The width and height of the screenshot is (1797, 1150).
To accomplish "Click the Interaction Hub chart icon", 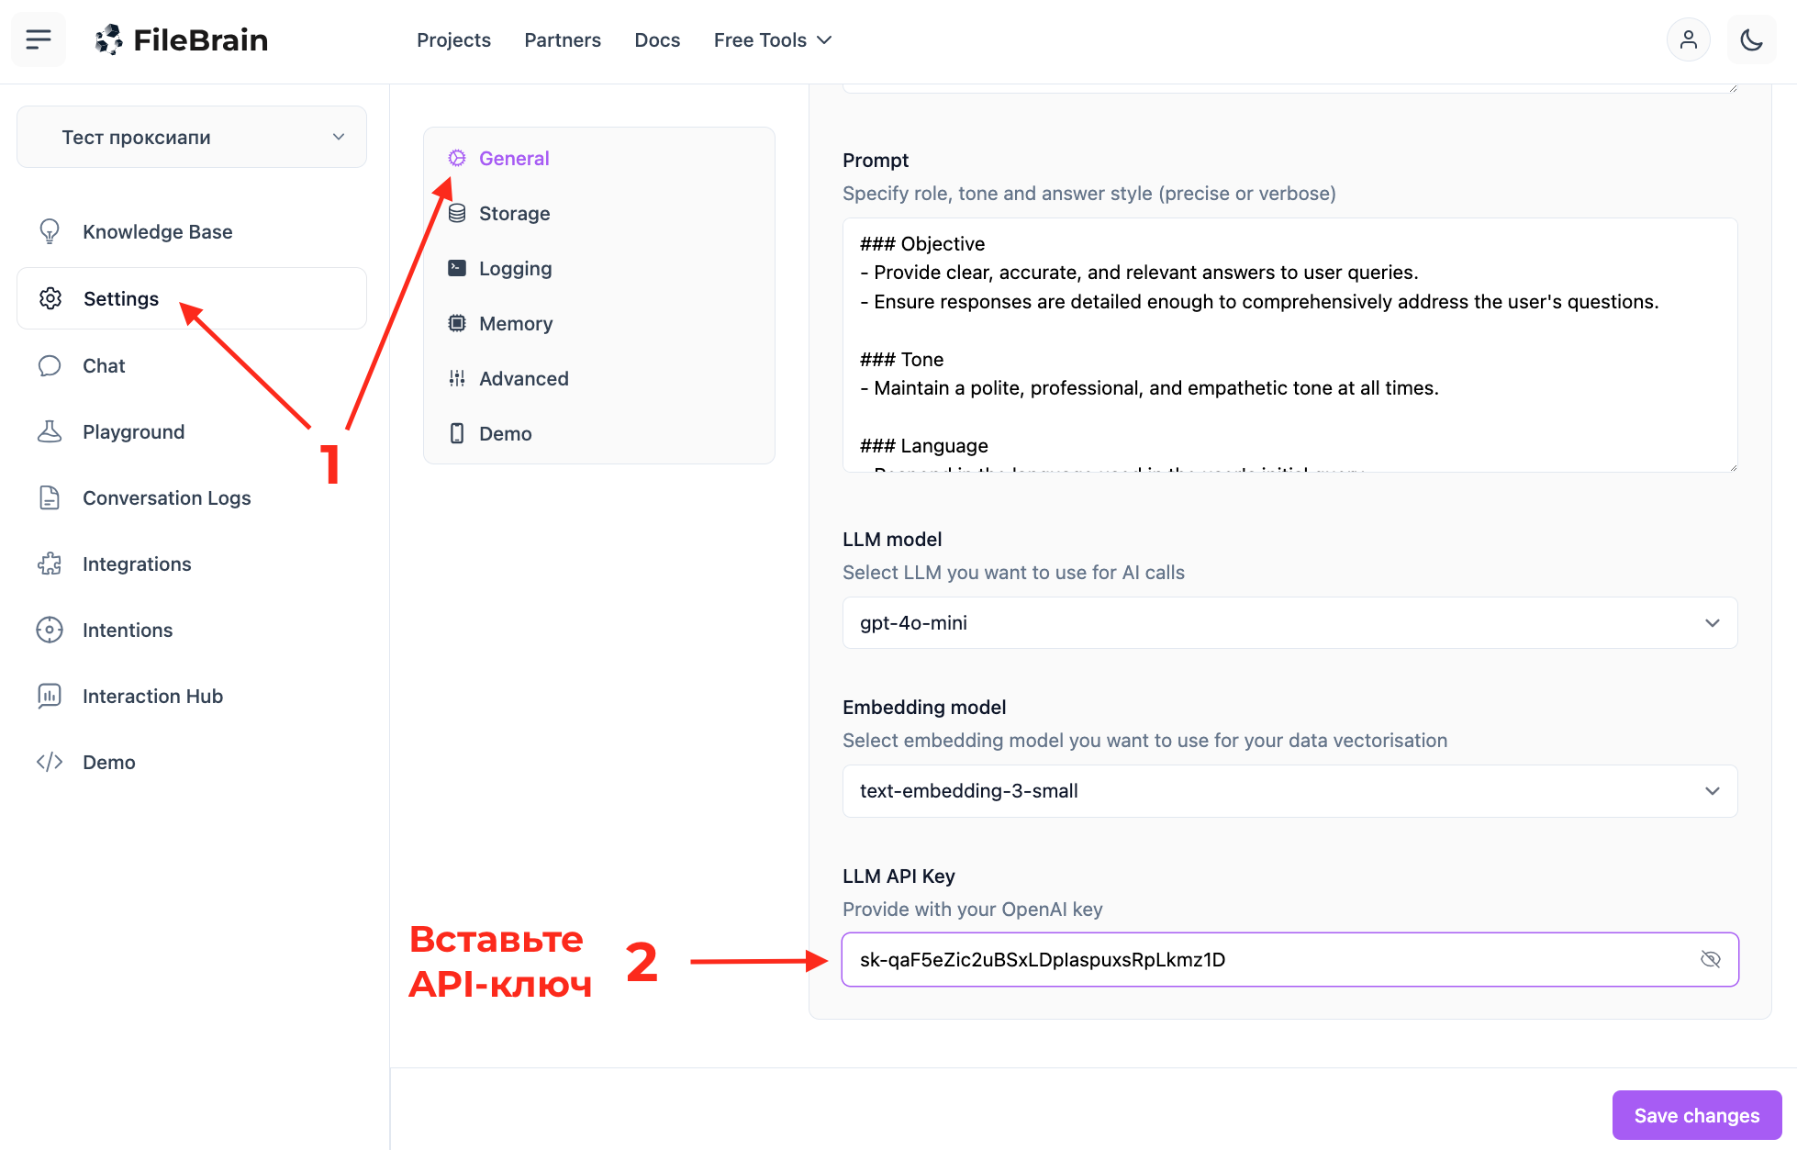I will click(x=50, y=696).
